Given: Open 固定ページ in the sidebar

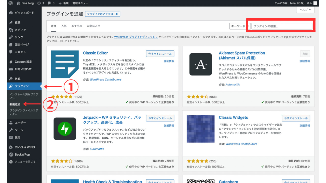Looking at the screenshot, I should pos(24,44).
